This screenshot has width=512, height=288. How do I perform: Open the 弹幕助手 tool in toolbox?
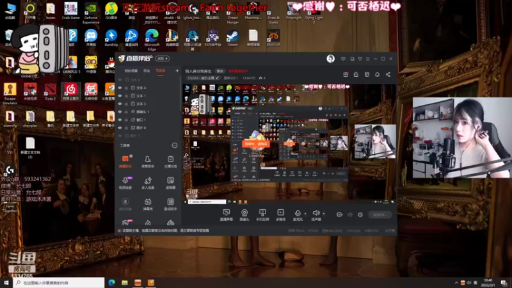(125, 161)
